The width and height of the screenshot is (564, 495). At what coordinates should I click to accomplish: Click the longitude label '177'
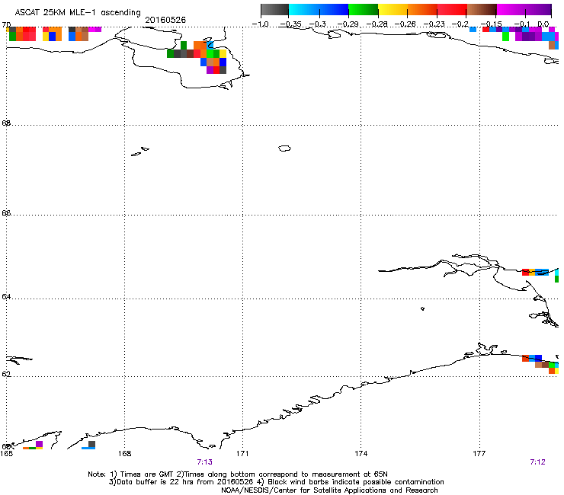tap(479, 454)
